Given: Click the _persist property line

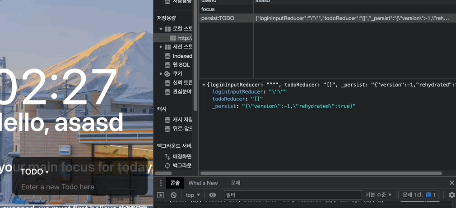Looking at the screenshot, I should (284, 106).
